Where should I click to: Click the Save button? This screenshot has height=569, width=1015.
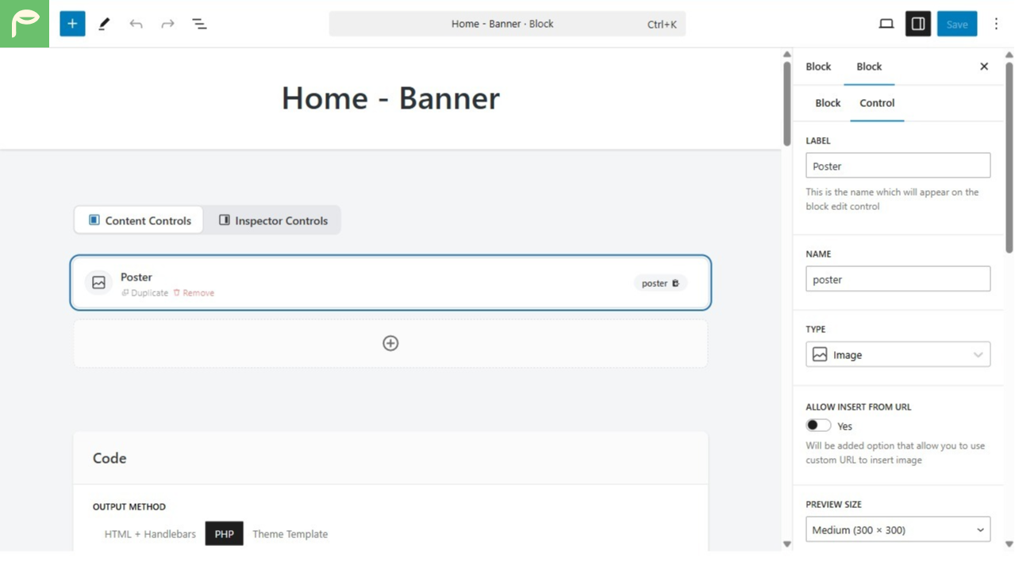(956, 24)
